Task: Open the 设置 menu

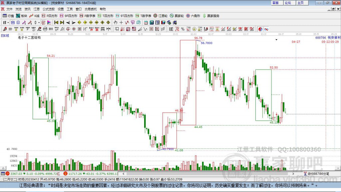Action: coord(61,9)
